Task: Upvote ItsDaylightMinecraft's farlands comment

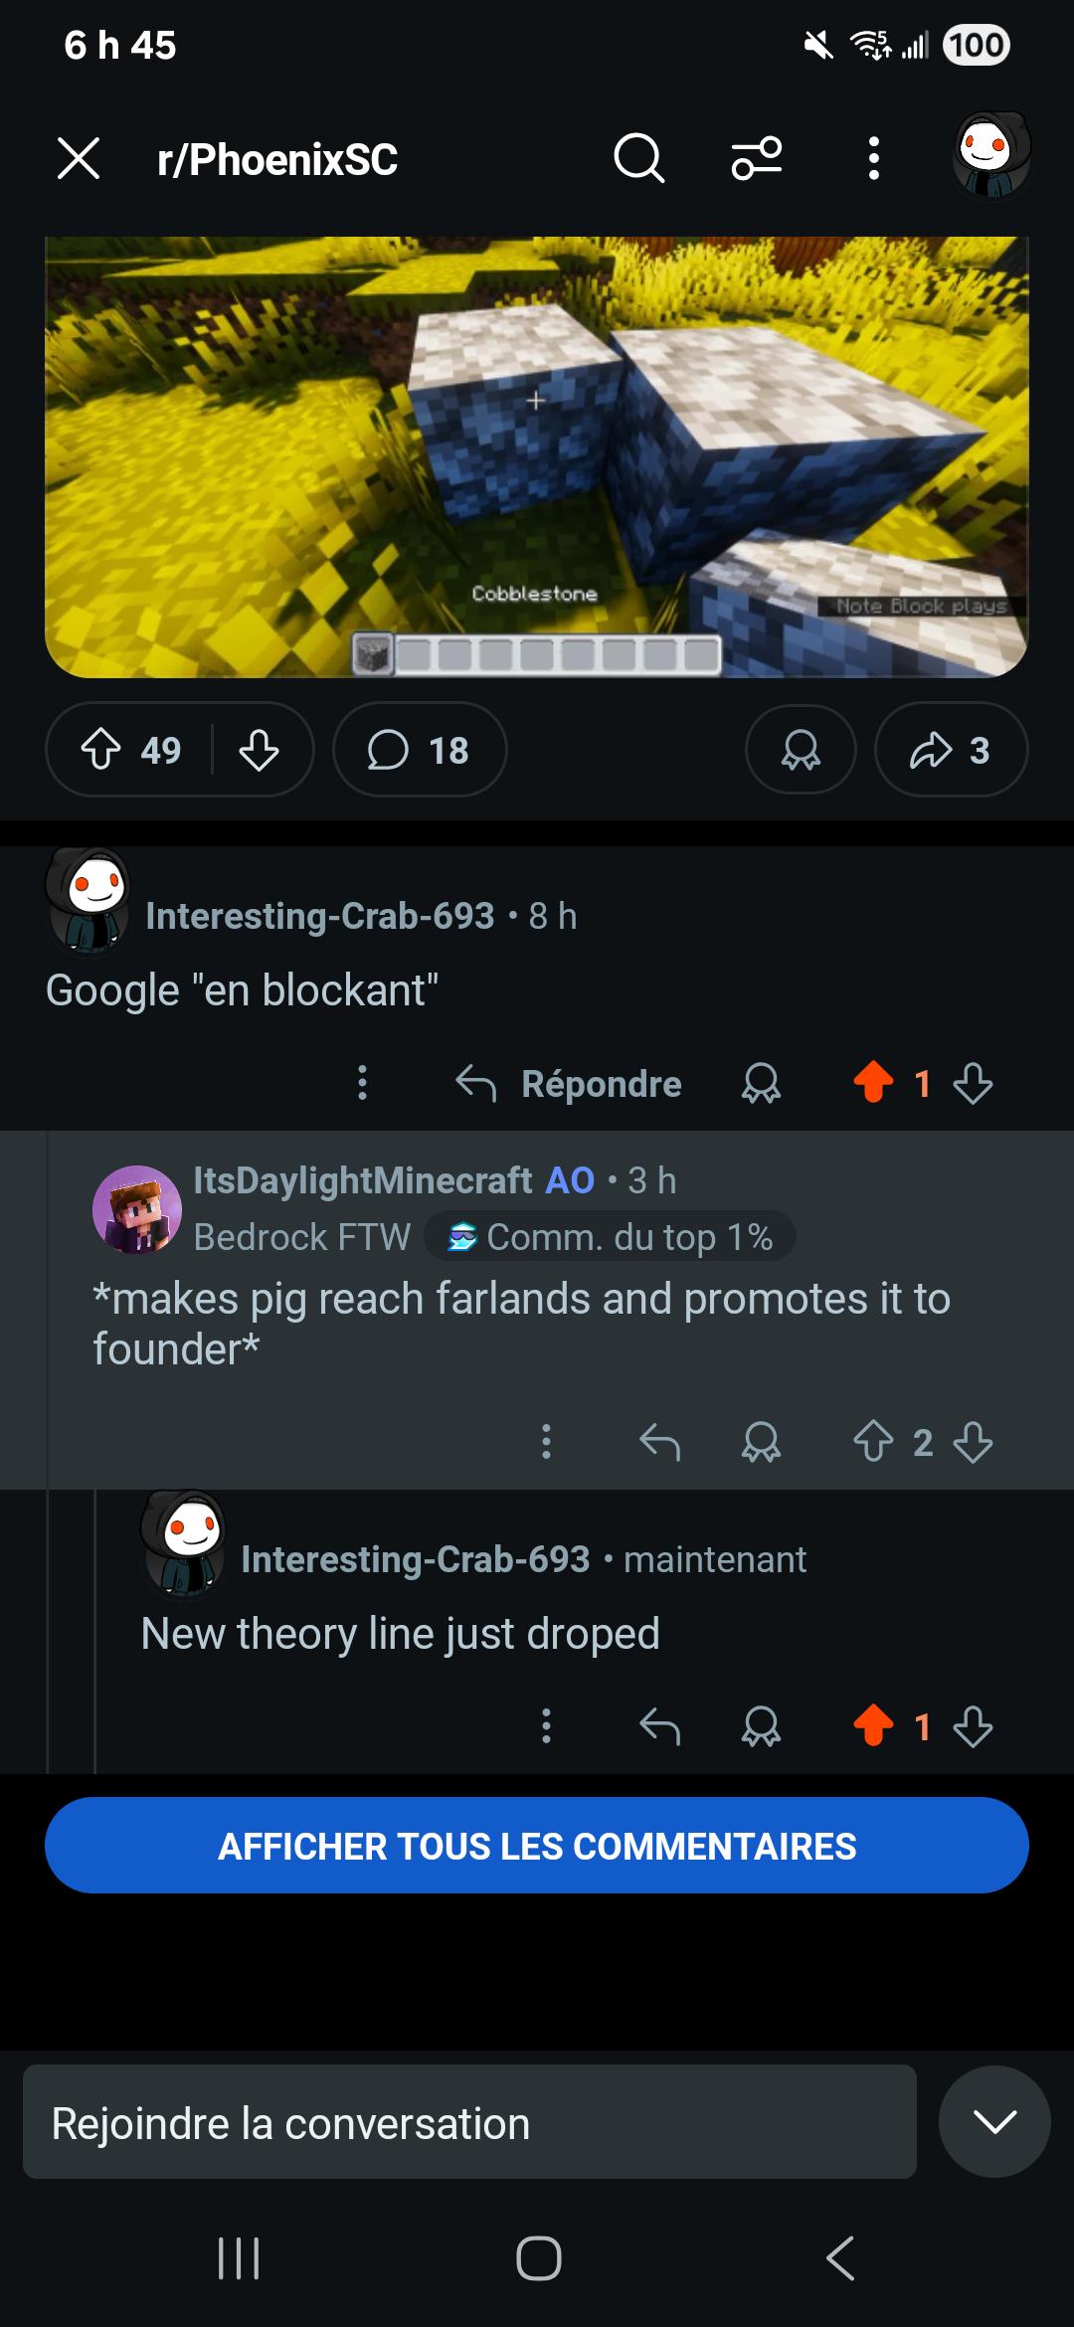Action: point(873,1442)
